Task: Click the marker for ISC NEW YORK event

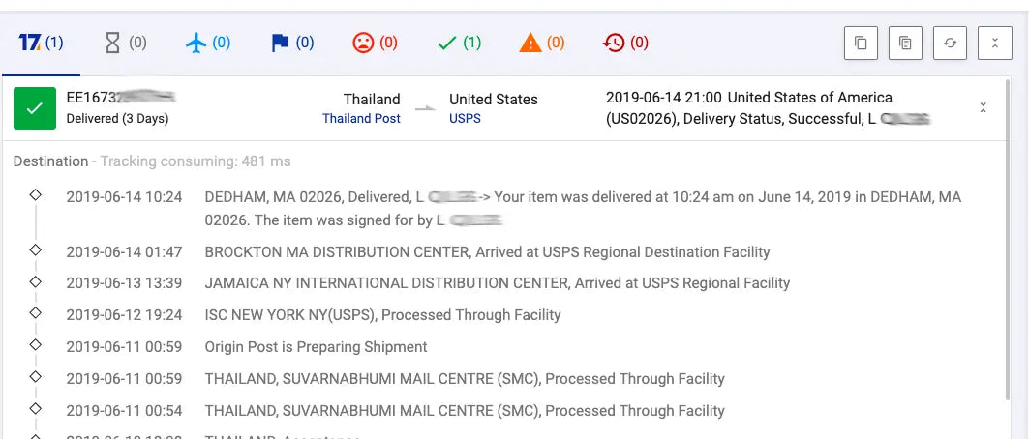Action: pos(36,313)
